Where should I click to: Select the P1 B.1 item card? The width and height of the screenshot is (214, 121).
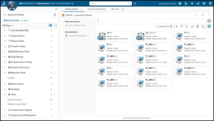pos(115,48)
